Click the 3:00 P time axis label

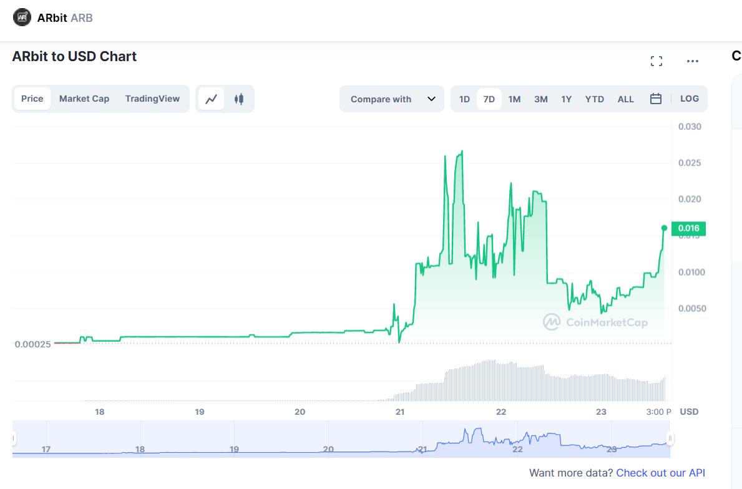pyautogui.click(x=659, y=412)
